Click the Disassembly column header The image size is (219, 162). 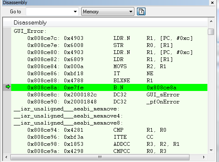109,22
